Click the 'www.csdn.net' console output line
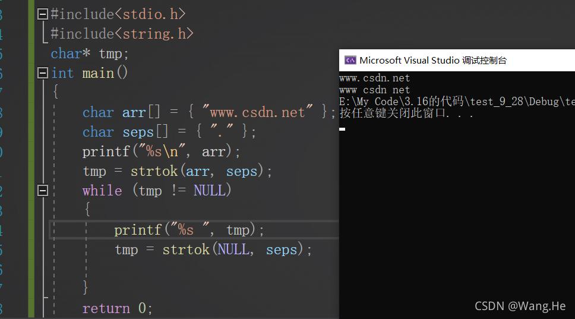Viewport: 575px width, 319px height. [374, 78]
